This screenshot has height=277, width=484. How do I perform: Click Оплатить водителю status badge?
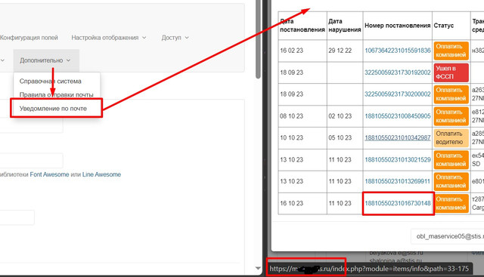451,137
